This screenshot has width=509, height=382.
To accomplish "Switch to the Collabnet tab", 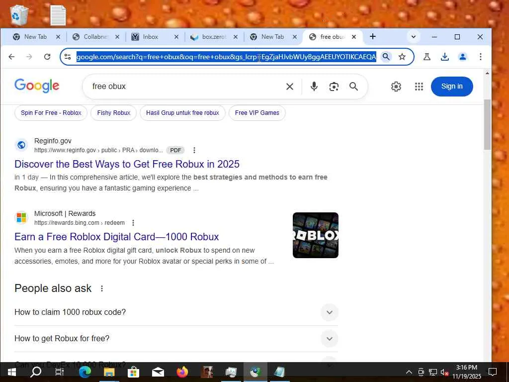I will tap(95, 37).
